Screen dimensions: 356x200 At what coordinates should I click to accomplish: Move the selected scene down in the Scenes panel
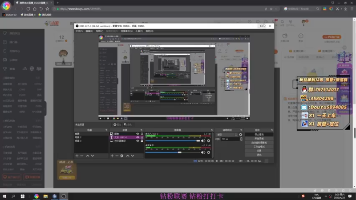(x=93, y=156)
